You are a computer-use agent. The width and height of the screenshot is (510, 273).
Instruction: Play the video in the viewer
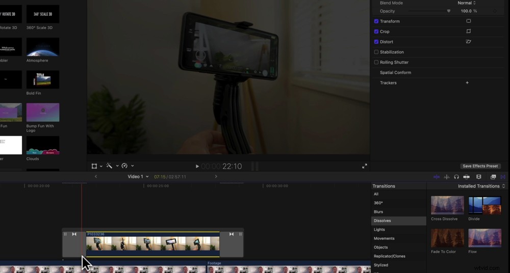pyautogui.click(x=197, y=167)
